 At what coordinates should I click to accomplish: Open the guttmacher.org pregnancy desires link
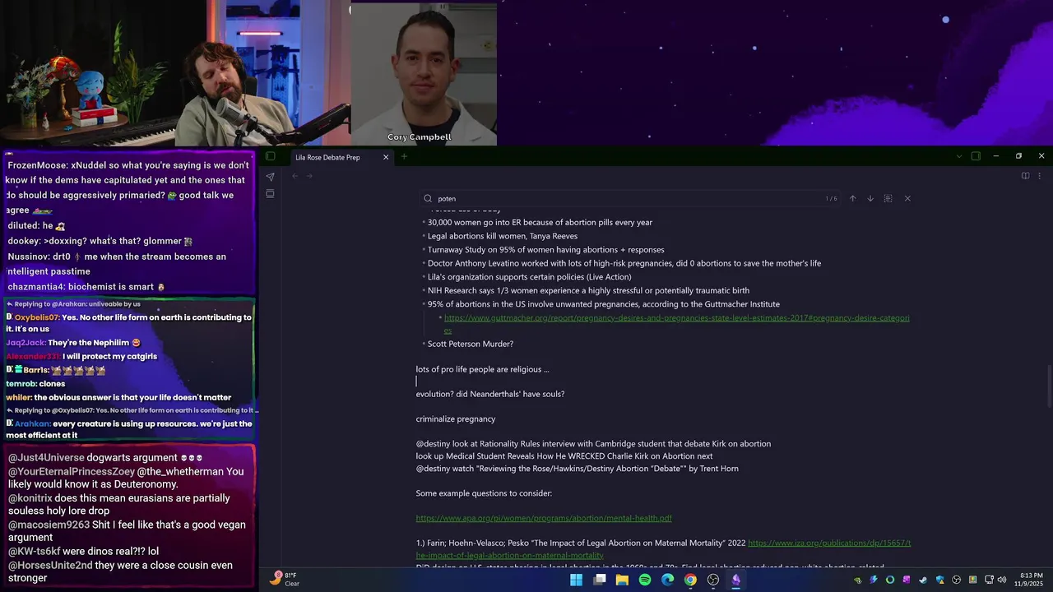676,324
